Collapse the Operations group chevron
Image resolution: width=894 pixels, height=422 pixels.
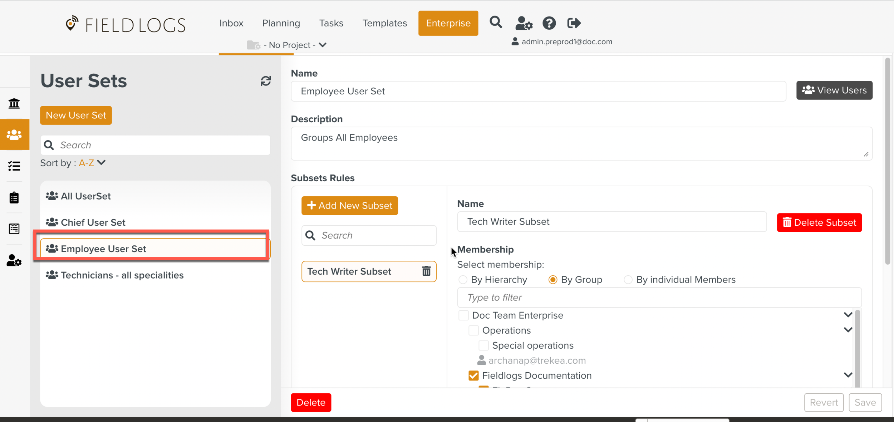(x=848, y=330)
